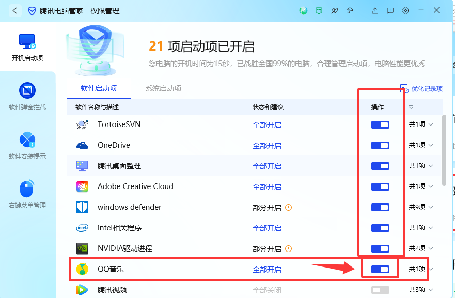Screen dimensions: 455x298
Task: Open 软件安装提示 in the sidebar
Action: click(x=27, y=146)
